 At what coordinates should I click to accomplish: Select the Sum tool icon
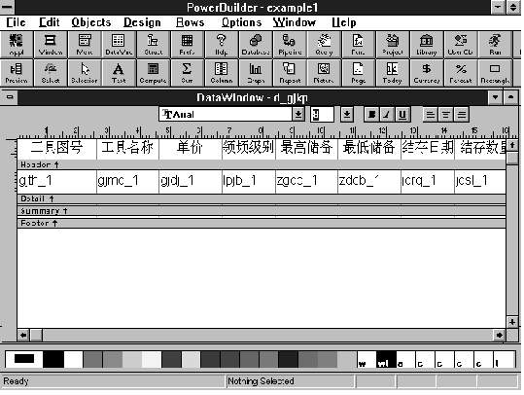pyautogui.click(x=187, y=73)
